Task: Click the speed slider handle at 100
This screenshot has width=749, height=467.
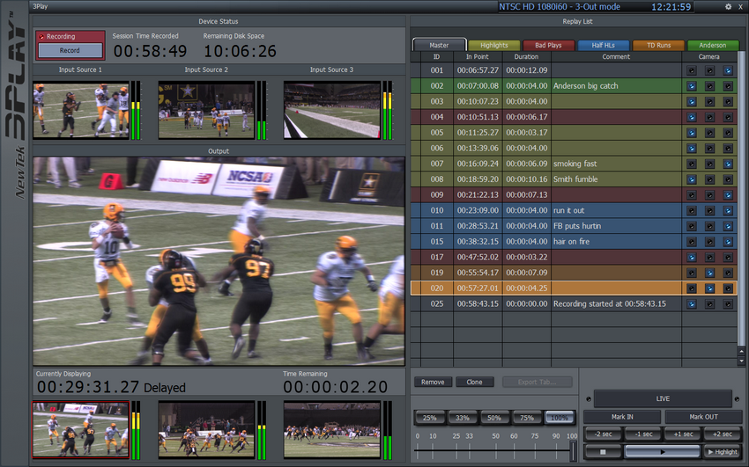Action: click(x=573, y=451)
